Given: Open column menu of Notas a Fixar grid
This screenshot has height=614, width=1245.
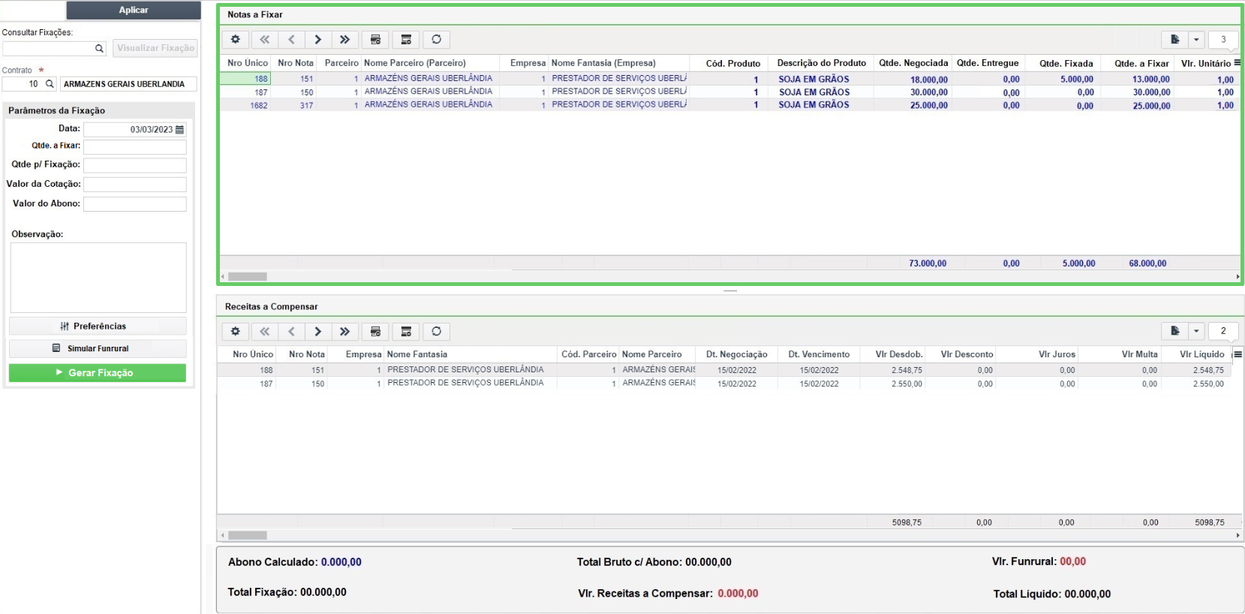Looking at the screenshot, I should coord(1237,63).
